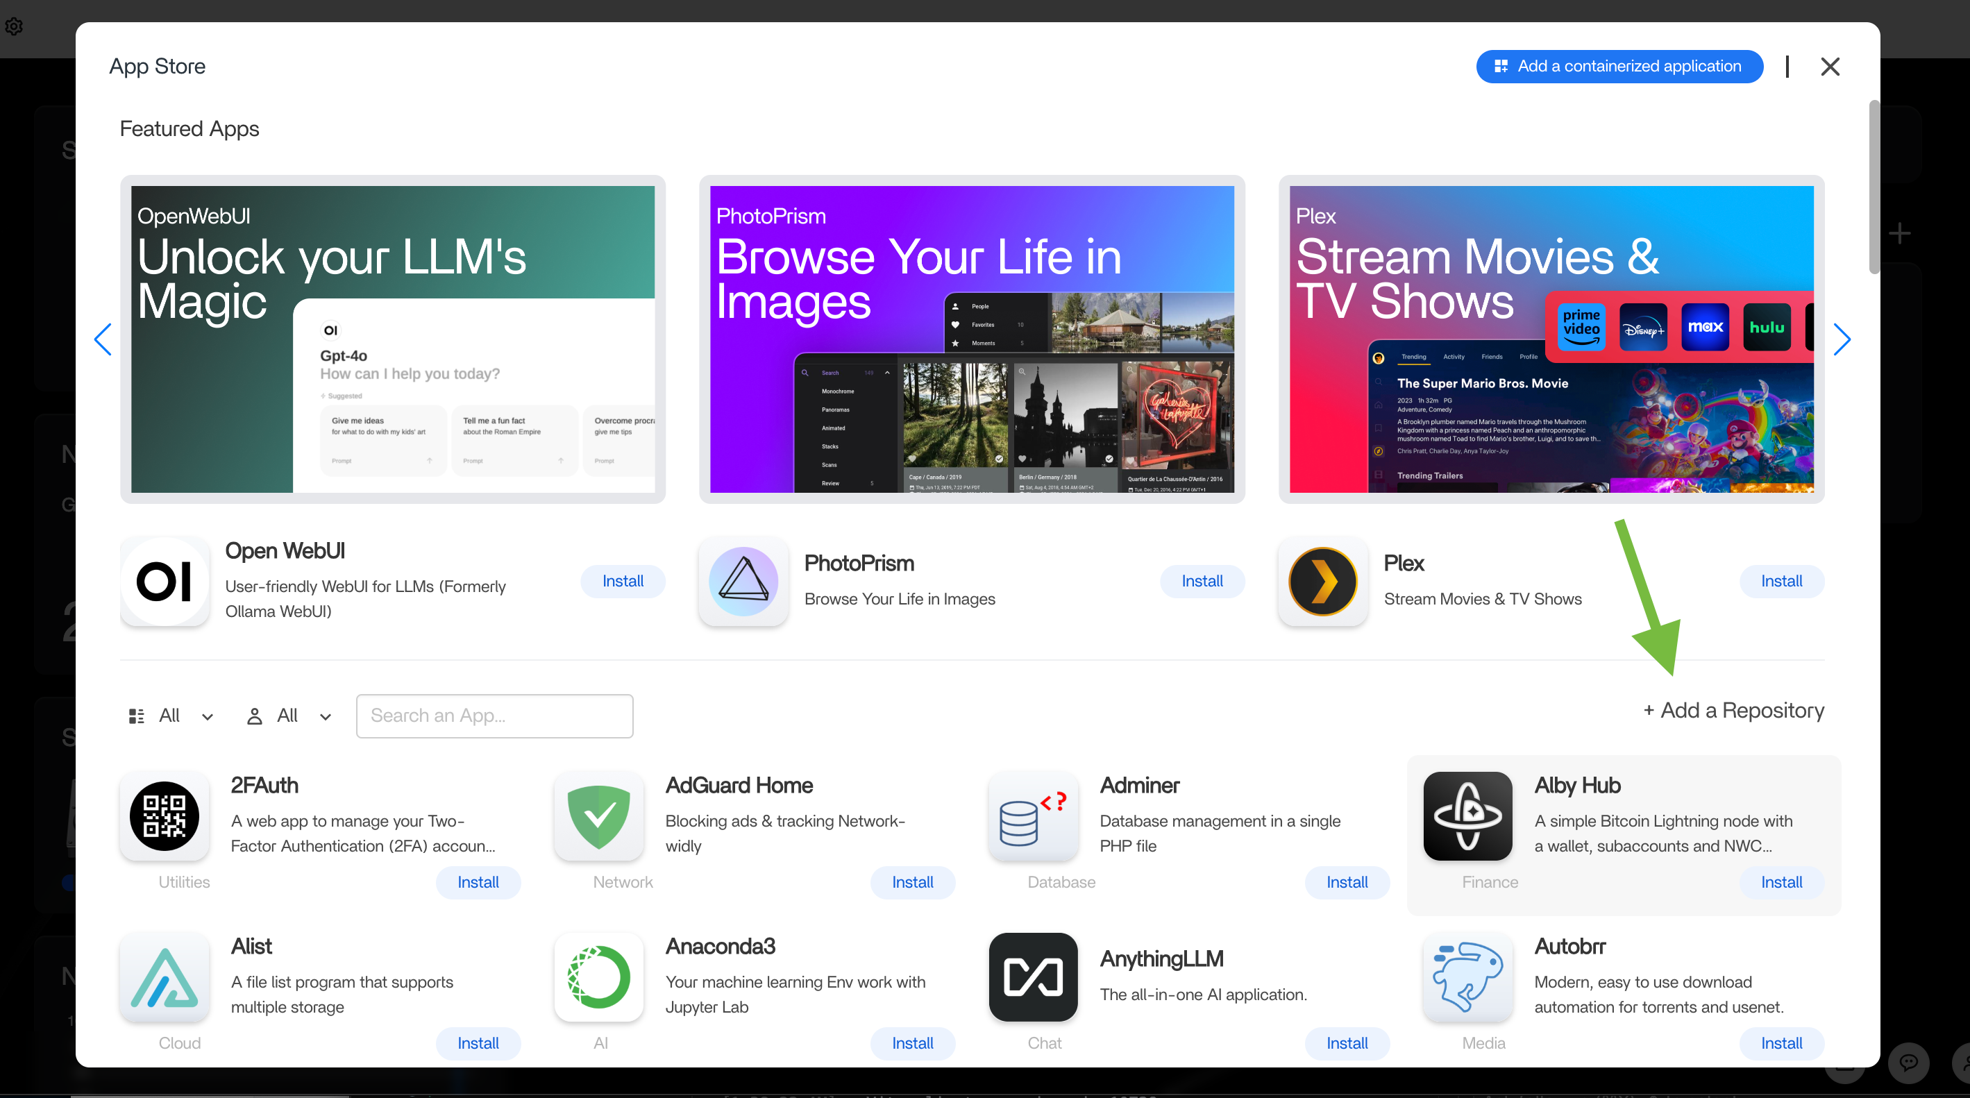Select the Anaconda3 title
Viewport: 1970px width, 1098px height.
(x=721, y=947)
